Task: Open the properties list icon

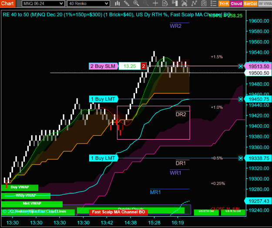Action: click(x=213, y=3)
